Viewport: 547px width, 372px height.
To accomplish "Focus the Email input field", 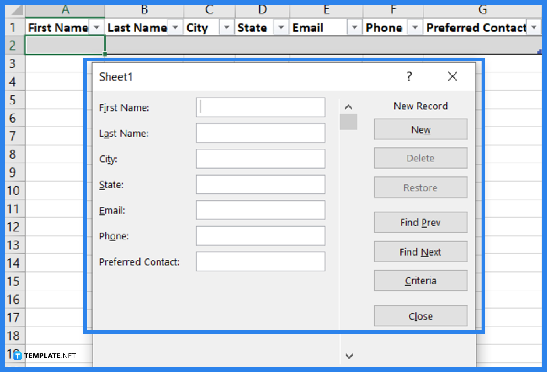I will tap(261, 210).
